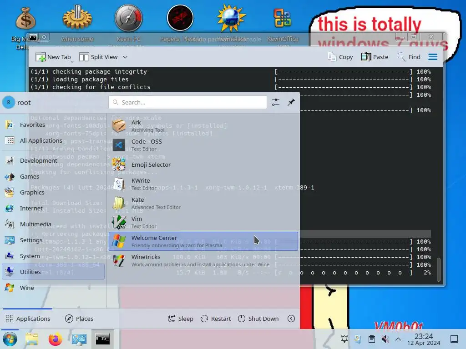Open System Settings taskbar icon
Viewport: 466px width, 349px height.
(79, 339)
